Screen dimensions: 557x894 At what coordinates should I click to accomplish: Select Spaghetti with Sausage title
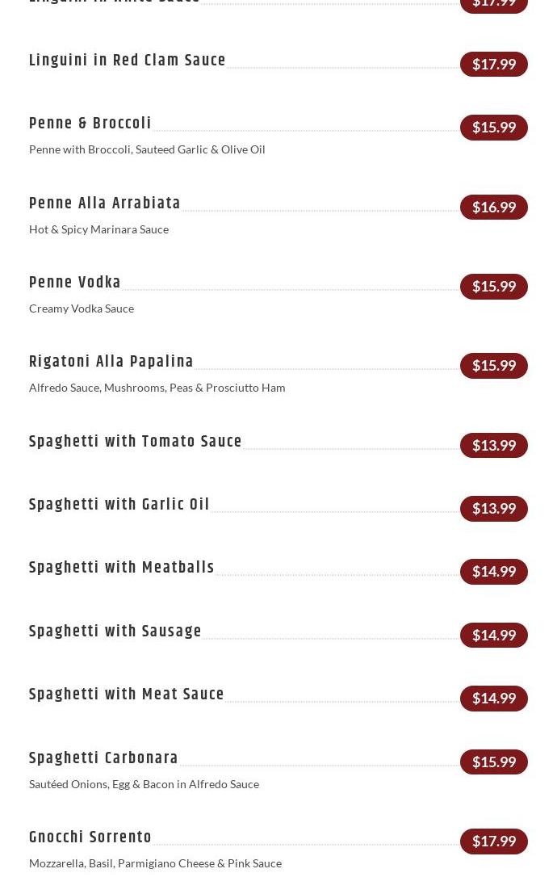coord(115,632)
